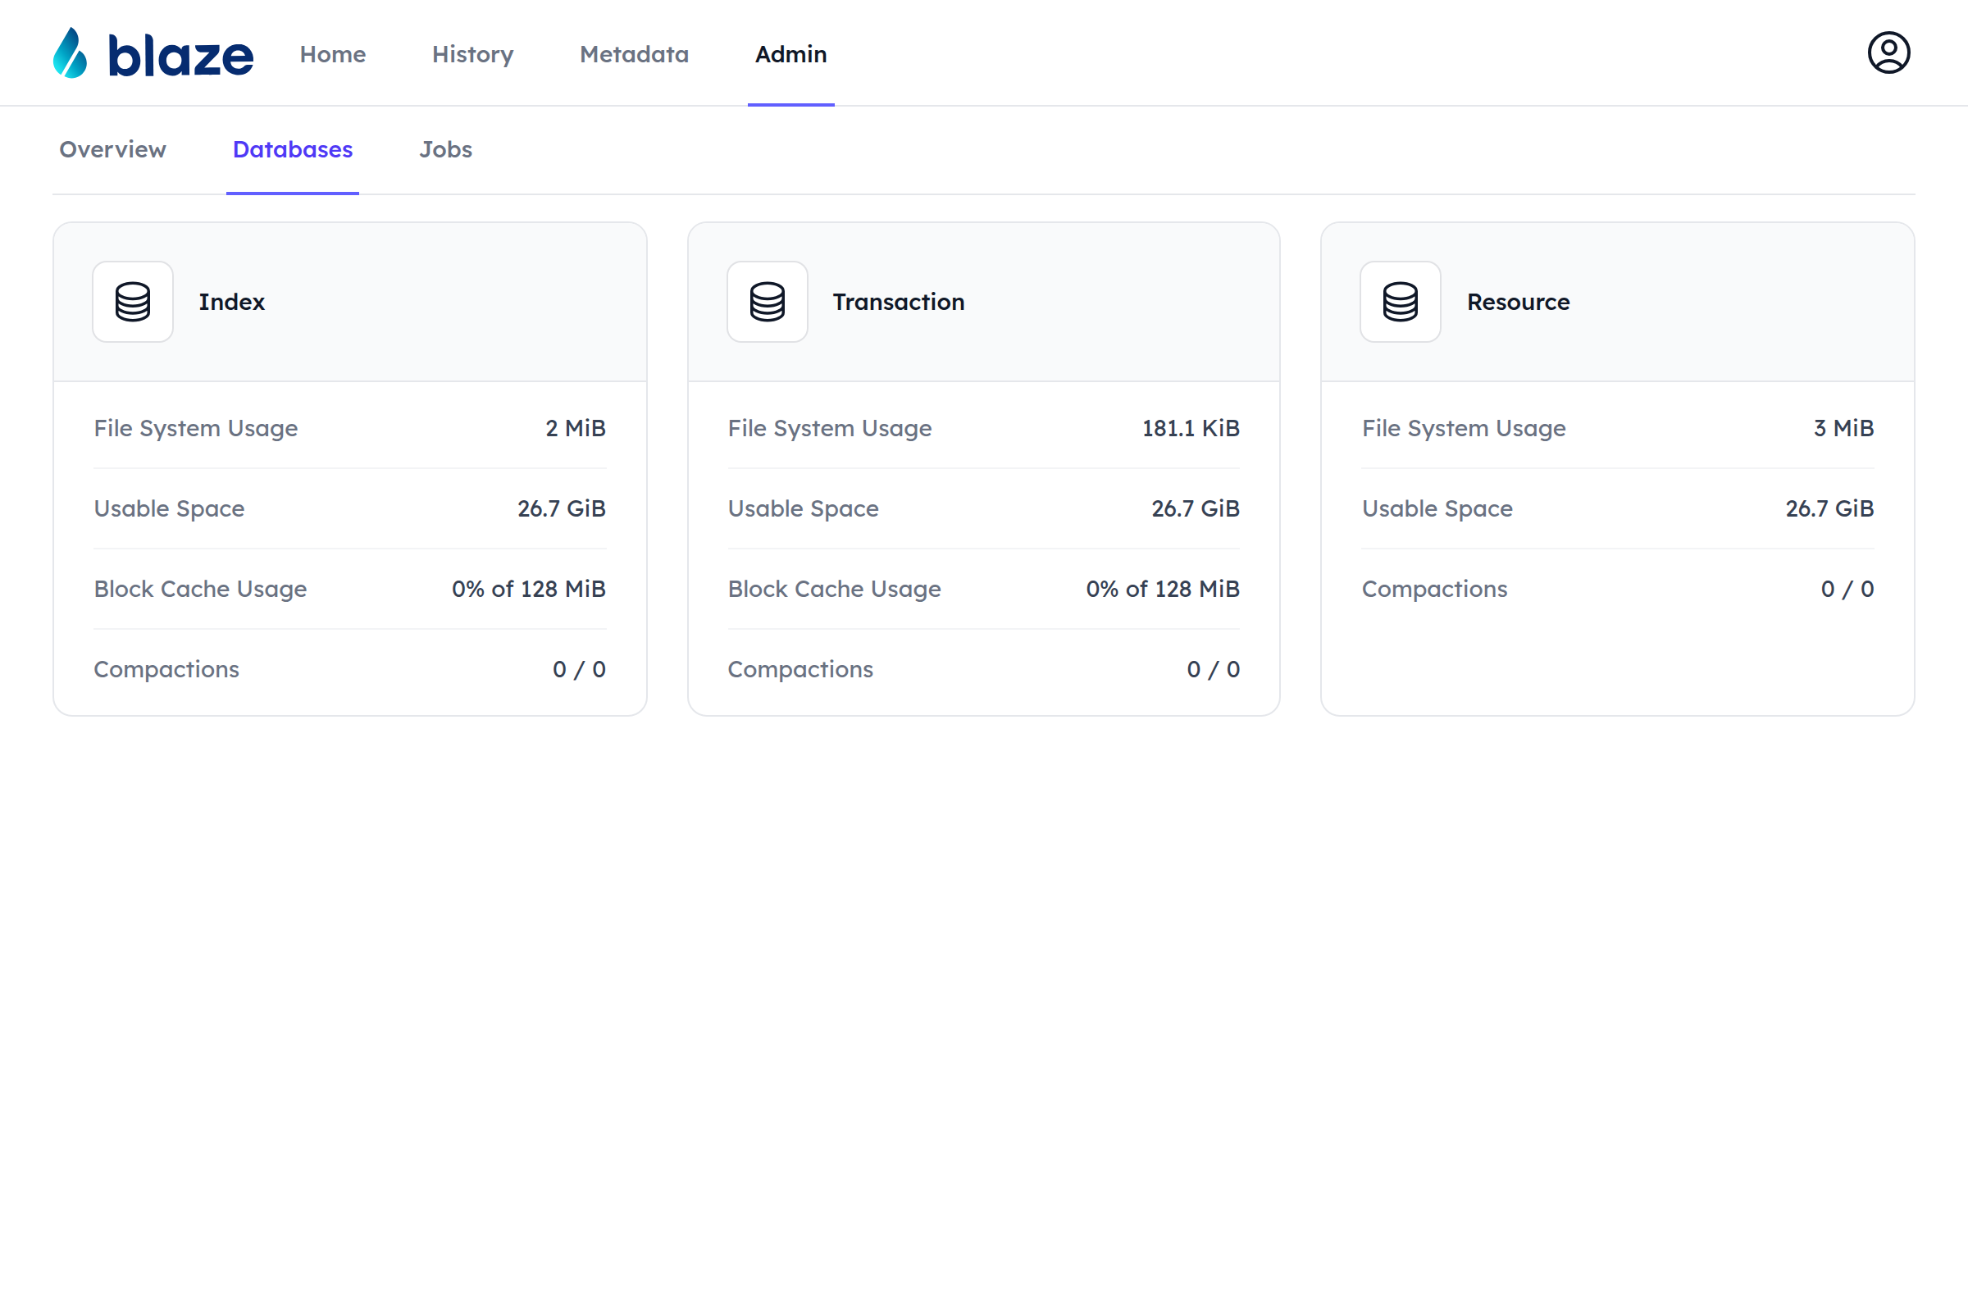Click Transaction card's Usable Space label

[804, 508]
